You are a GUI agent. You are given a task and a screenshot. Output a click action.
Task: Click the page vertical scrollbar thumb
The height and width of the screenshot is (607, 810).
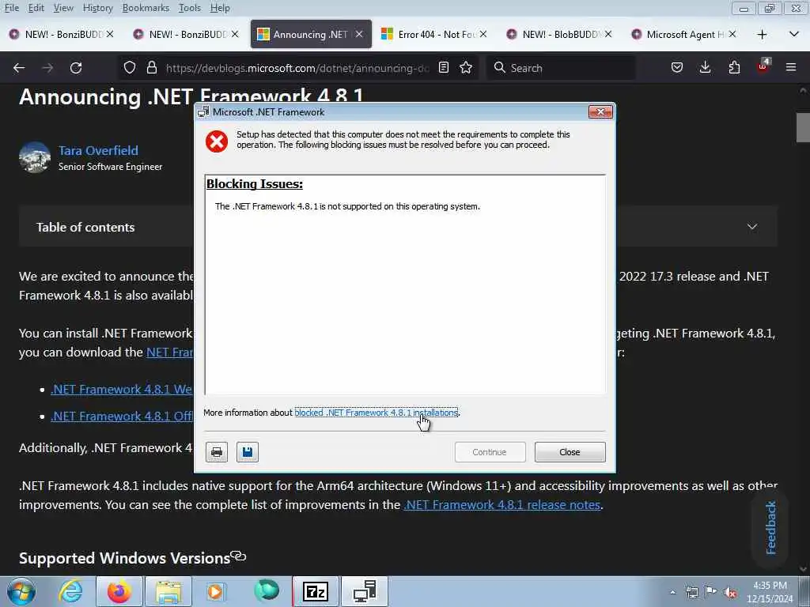803,127
